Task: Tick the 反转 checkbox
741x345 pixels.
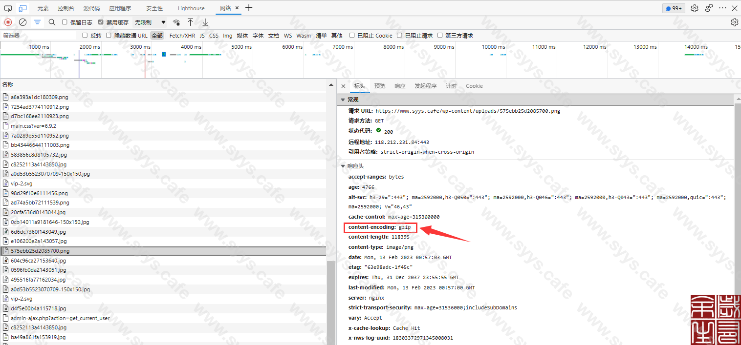Action: (85, 35)
